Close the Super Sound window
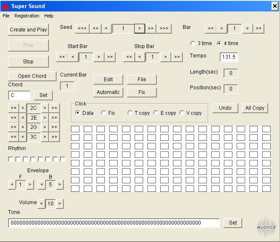 click(x=274, y=6)
